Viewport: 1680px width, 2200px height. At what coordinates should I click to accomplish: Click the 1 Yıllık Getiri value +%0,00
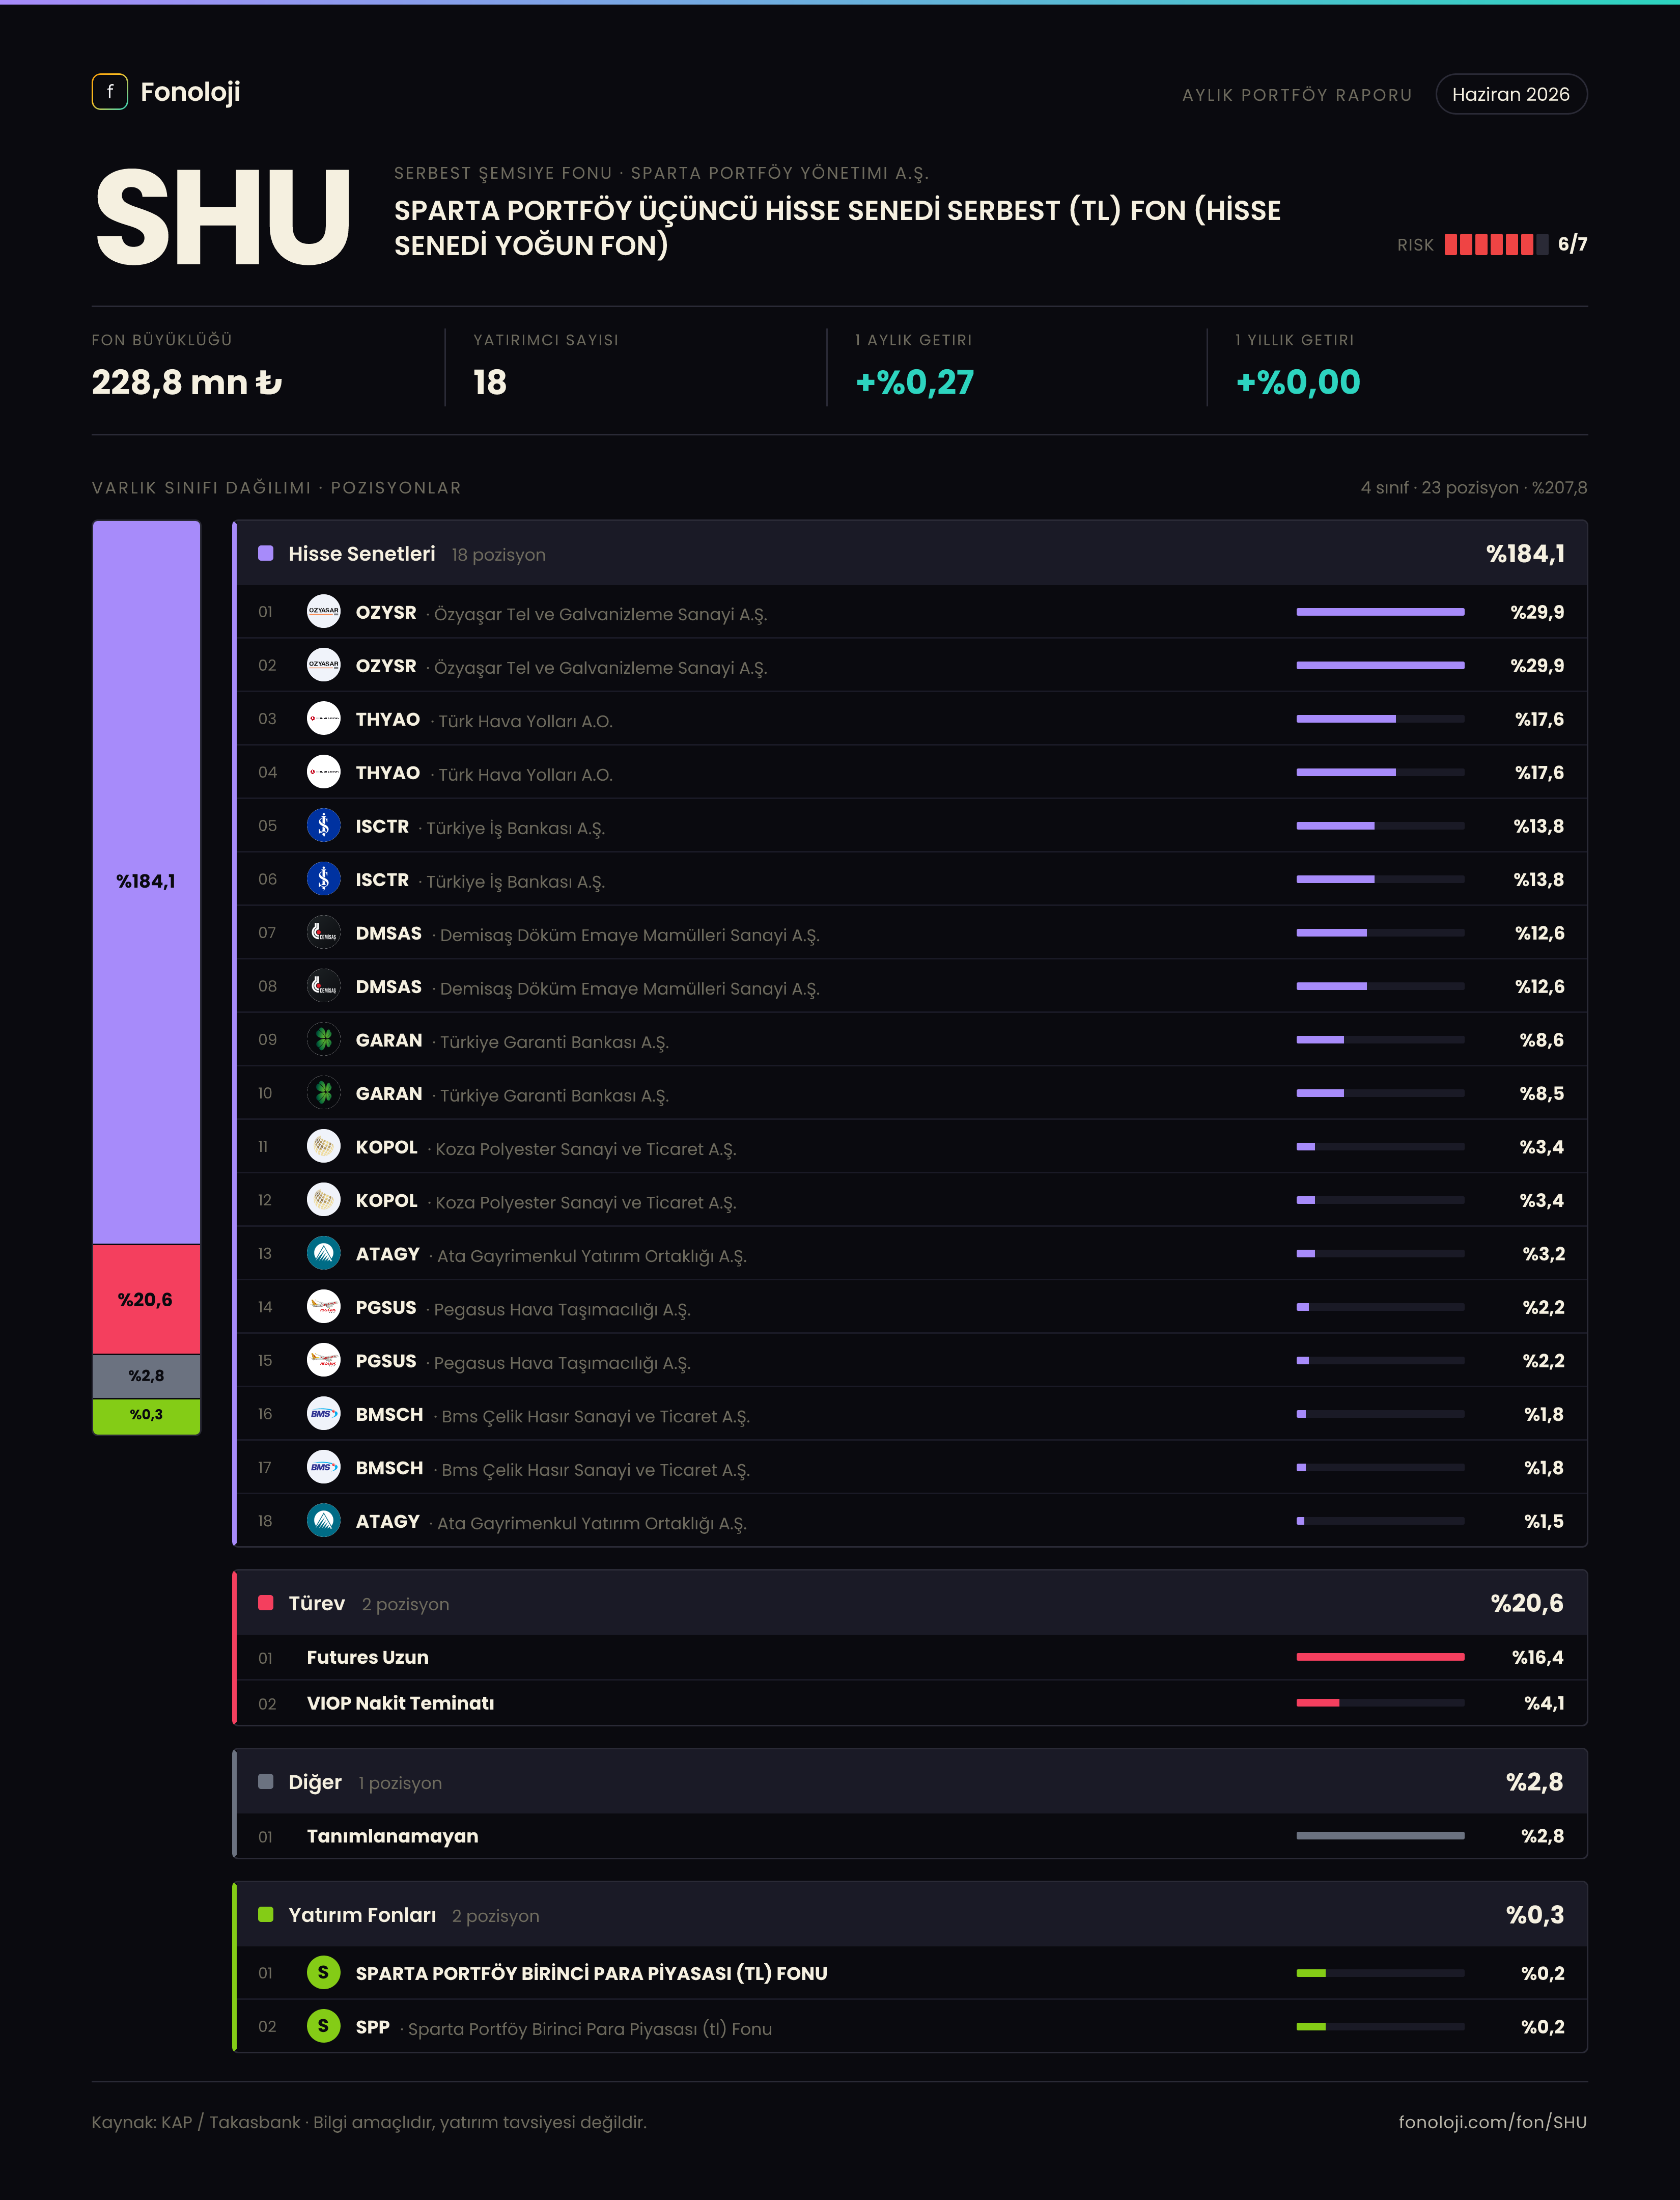(x=1298, y=382)
